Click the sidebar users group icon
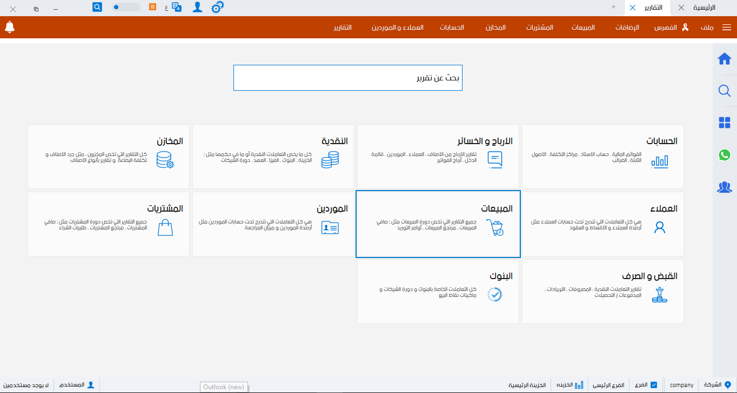The image size is (737, 393). click(x=725, y=187)
